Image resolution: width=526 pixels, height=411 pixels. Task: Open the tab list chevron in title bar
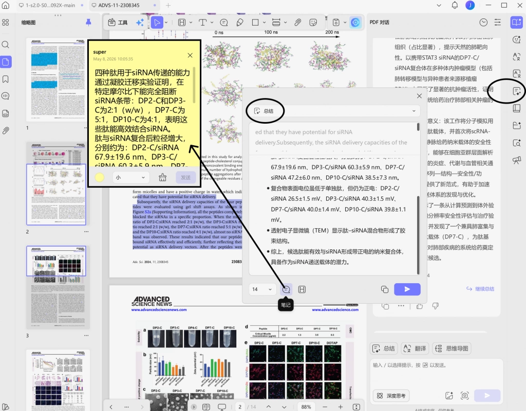[439, 5]
